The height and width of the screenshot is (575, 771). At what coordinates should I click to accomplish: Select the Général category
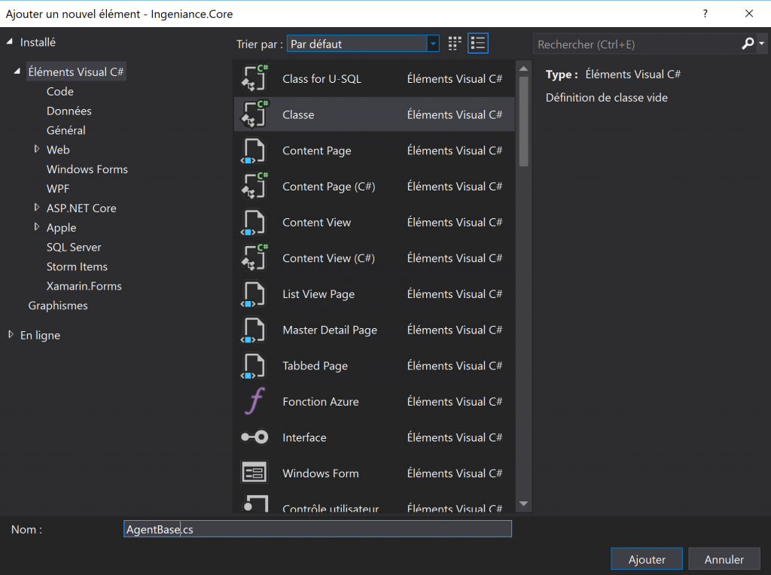pyautogui.click(x=66, y=130)
